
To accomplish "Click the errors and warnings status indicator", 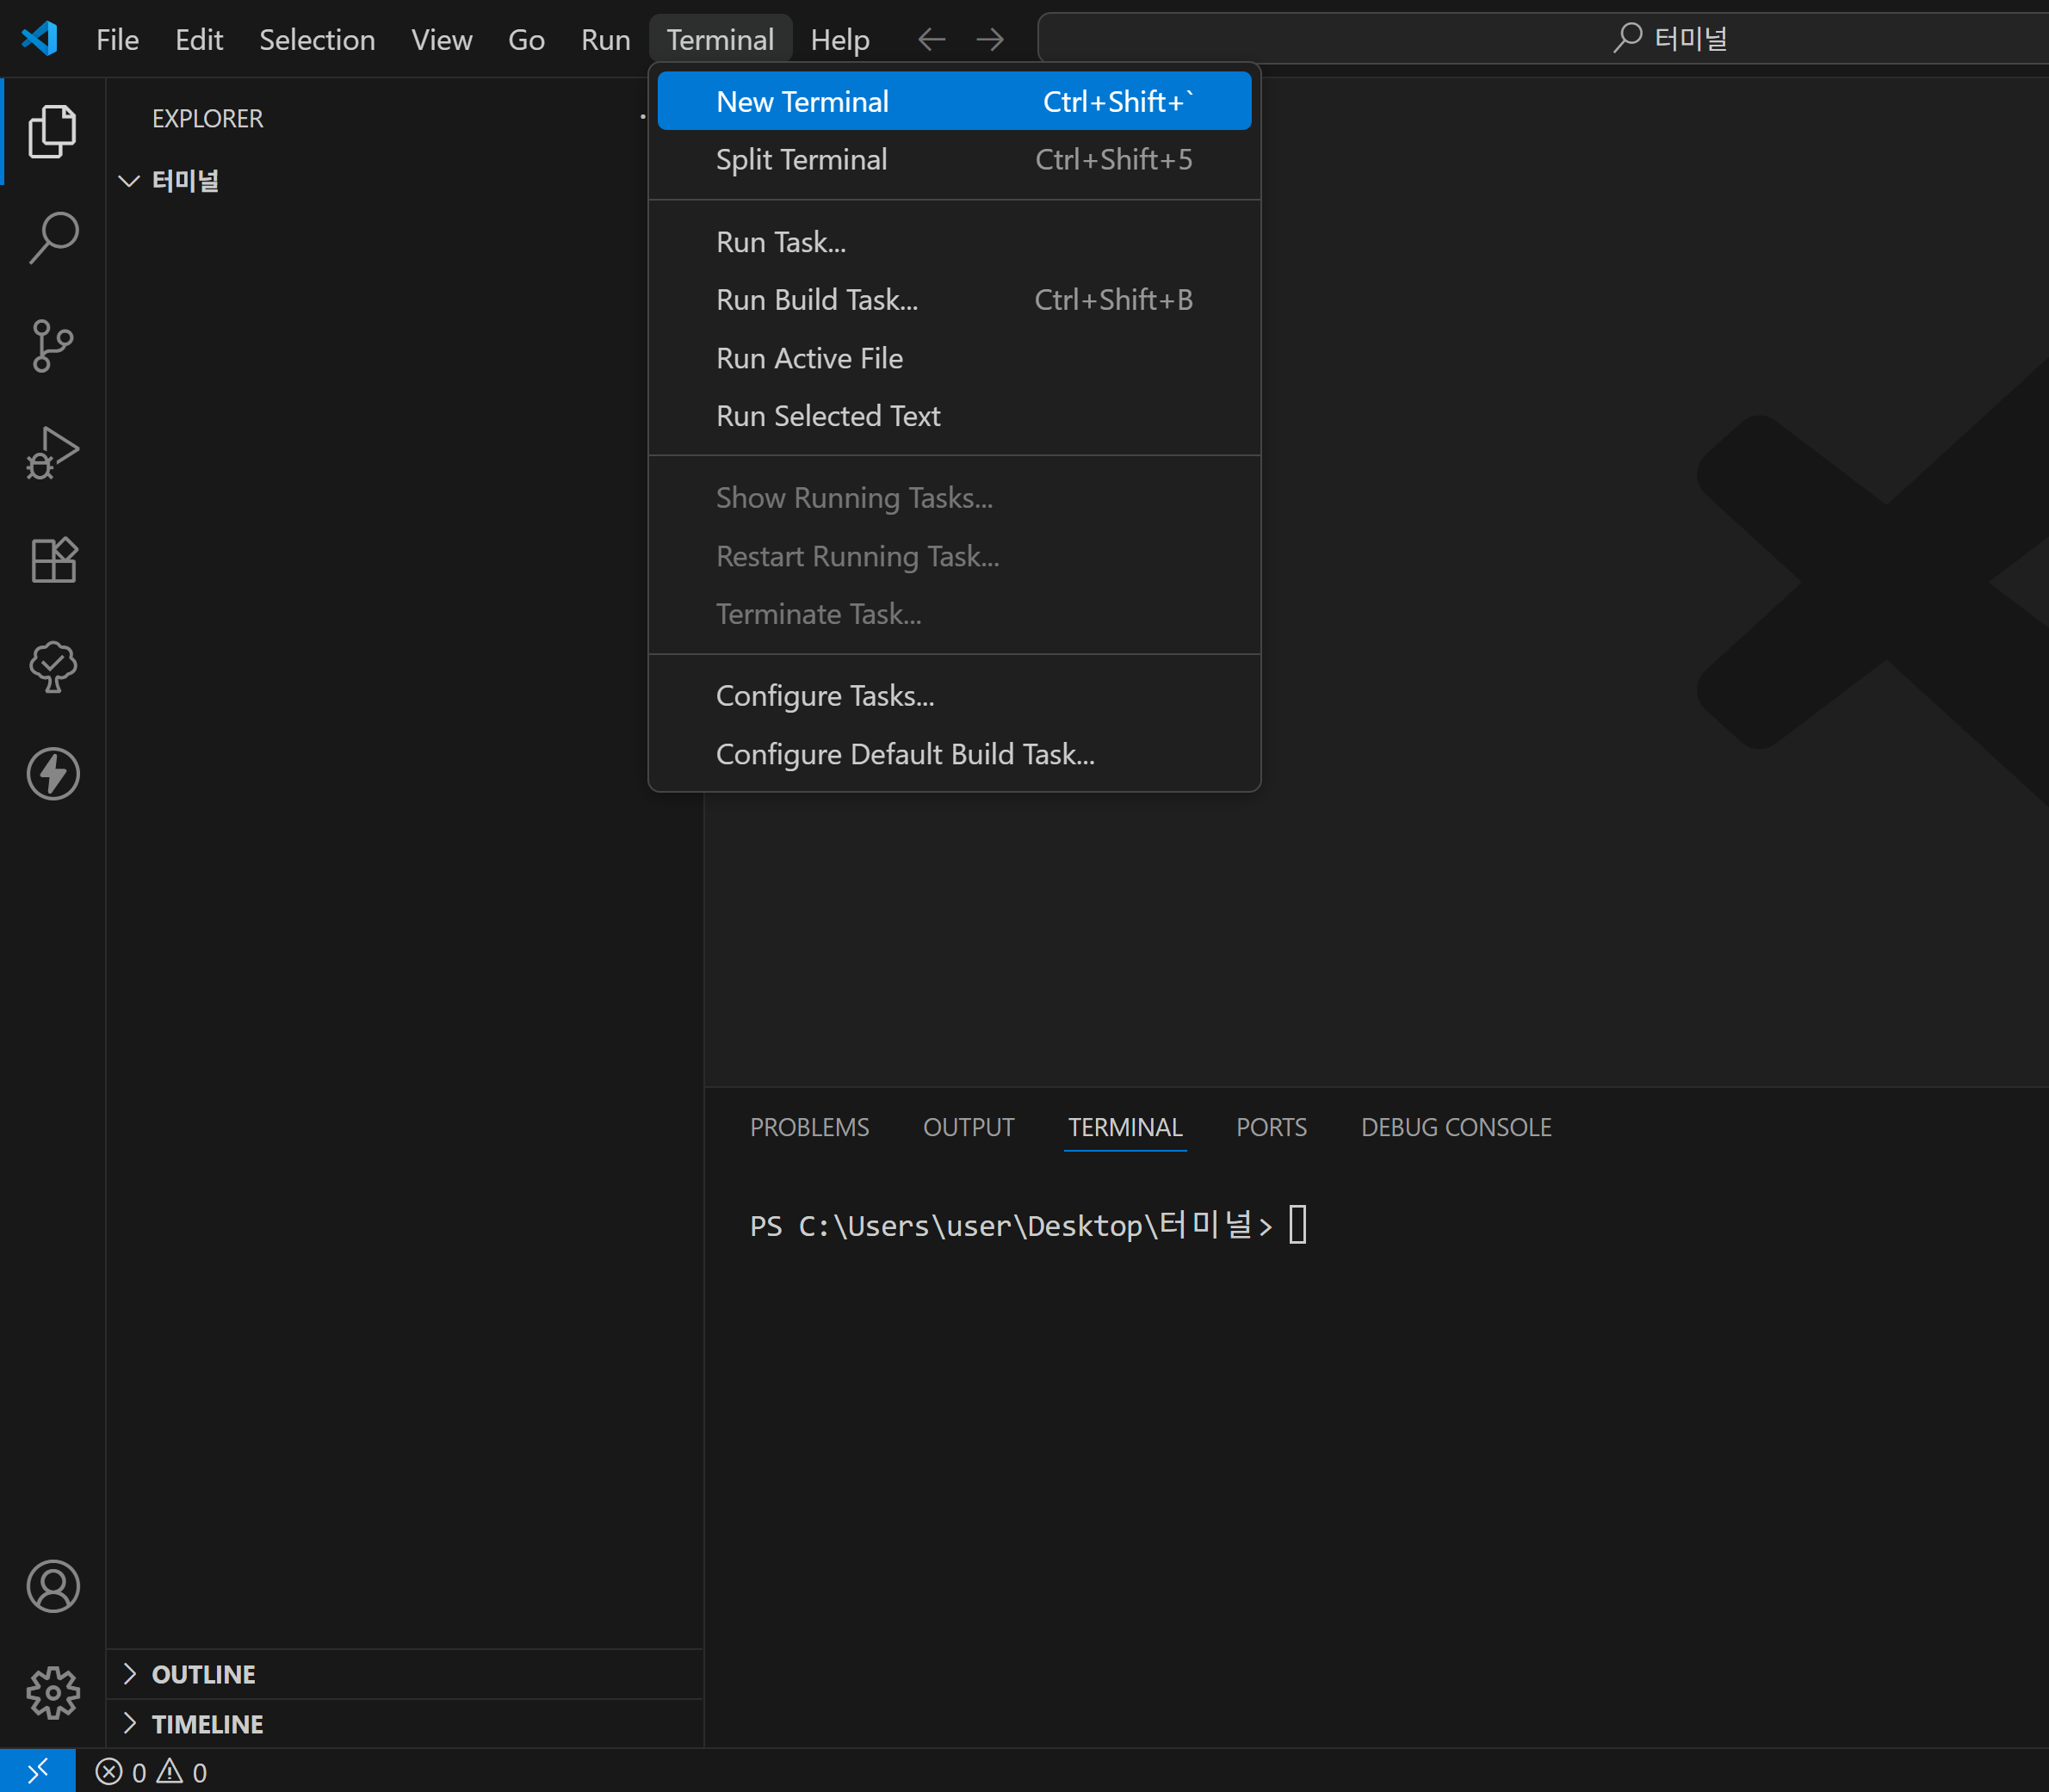I will click(x=152, y=1772).
